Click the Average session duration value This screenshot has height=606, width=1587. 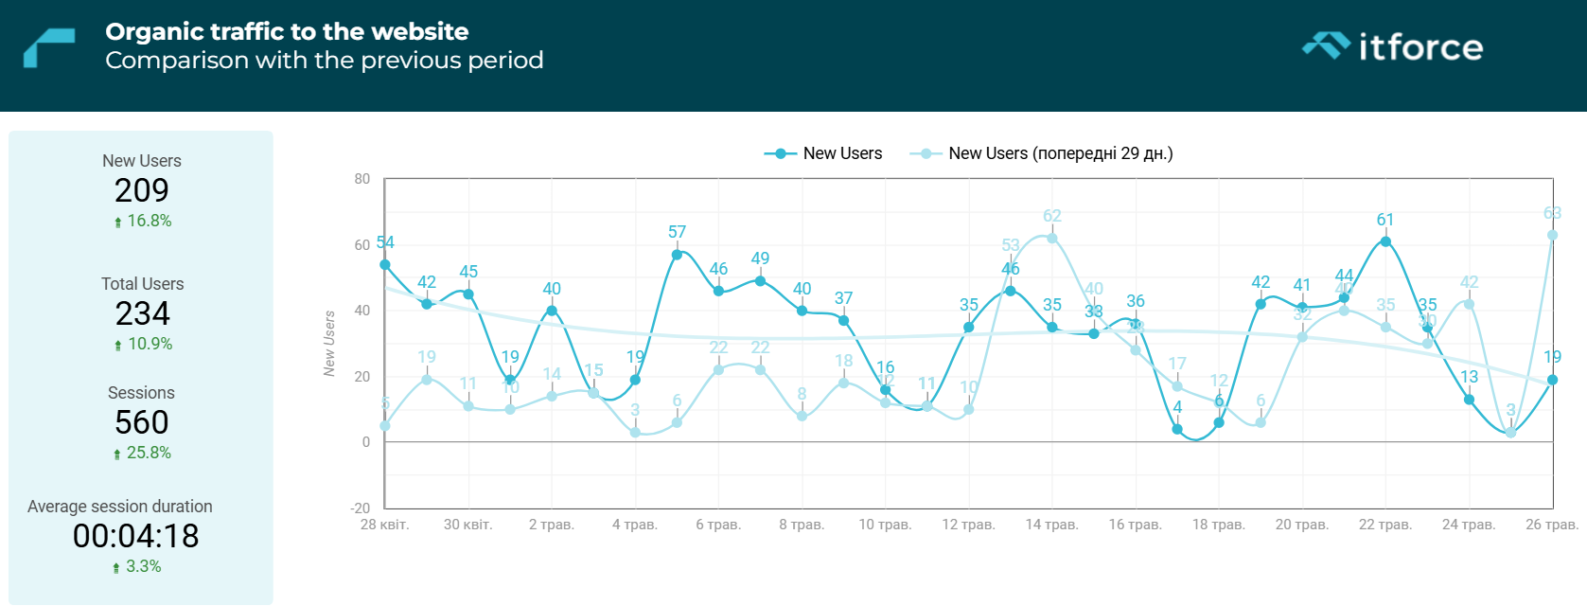click(135, 536)
